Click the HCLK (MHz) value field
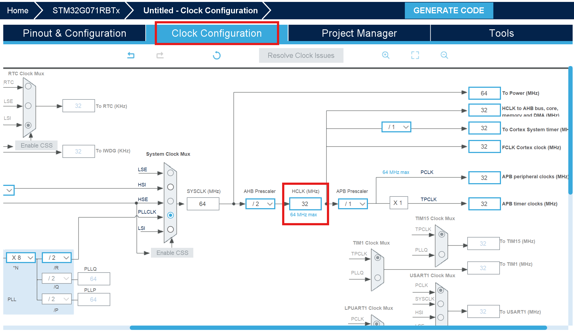This screenshot has width=574, height=331. 305,204
